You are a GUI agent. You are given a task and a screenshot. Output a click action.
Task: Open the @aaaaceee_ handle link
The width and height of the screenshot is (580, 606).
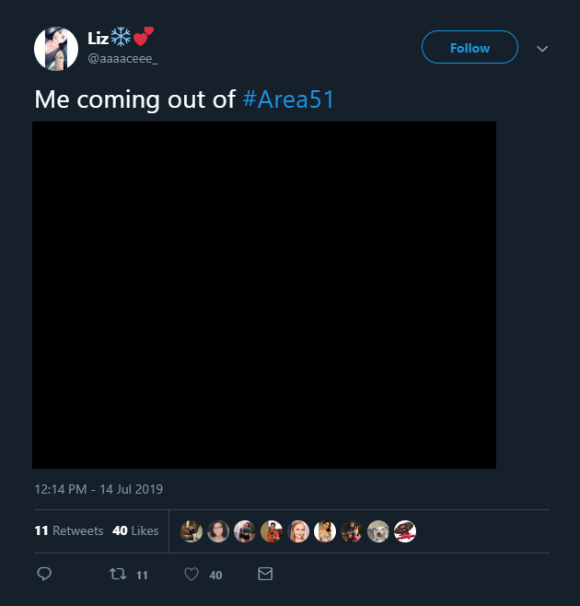pos(122,59)
